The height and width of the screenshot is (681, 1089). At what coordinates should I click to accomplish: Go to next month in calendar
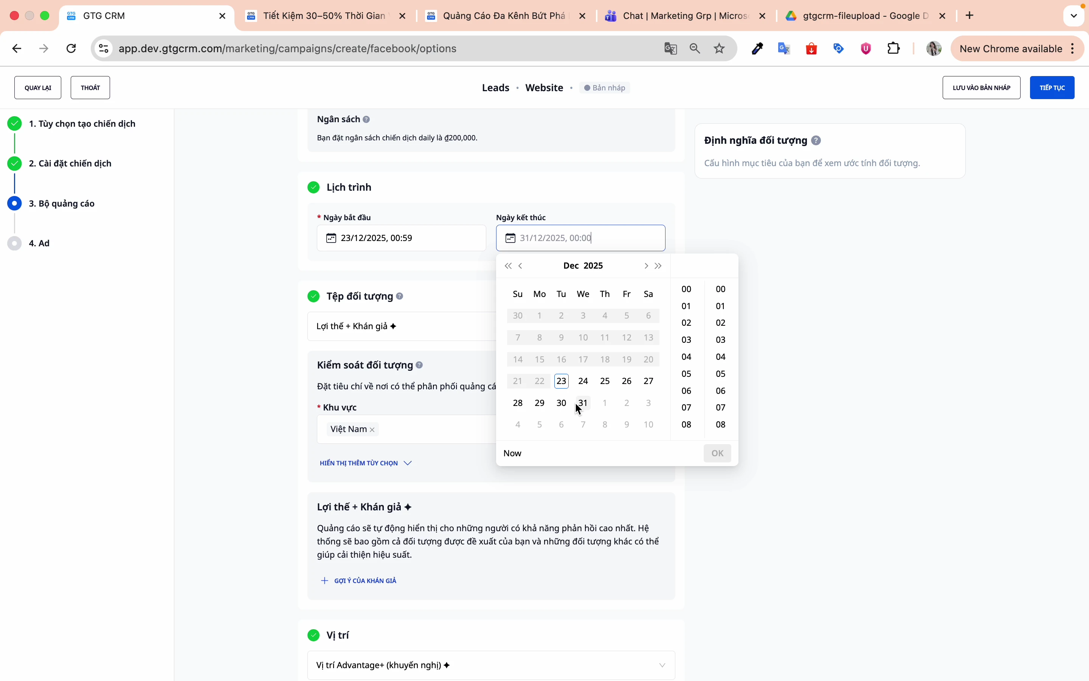click(646, 266)
